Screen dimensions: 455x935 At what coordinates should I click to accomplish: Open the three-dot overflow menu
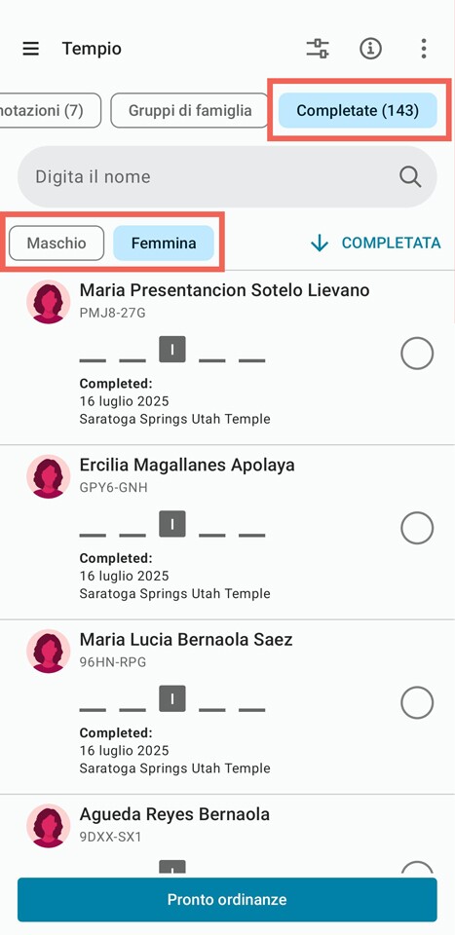pyautogui.click(x=424, y=49)
